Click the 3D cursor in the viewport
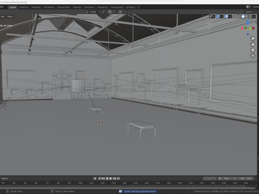This screenshot has width=259, height=194. tap(99, 122)
